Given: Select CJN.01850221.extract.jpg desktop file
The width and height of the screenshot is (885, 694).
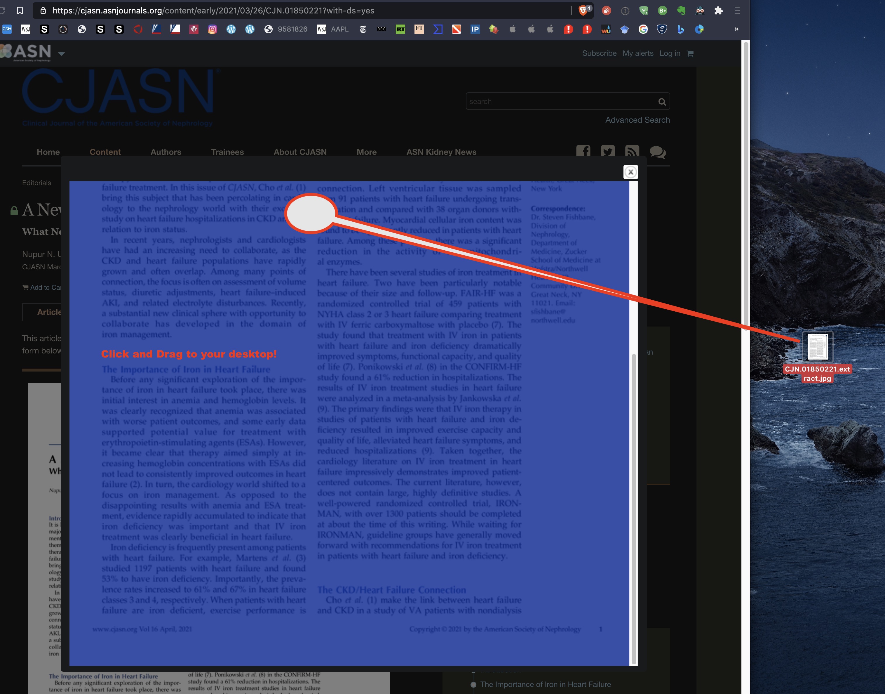Looking at the screenshot, I should (817, 347).
